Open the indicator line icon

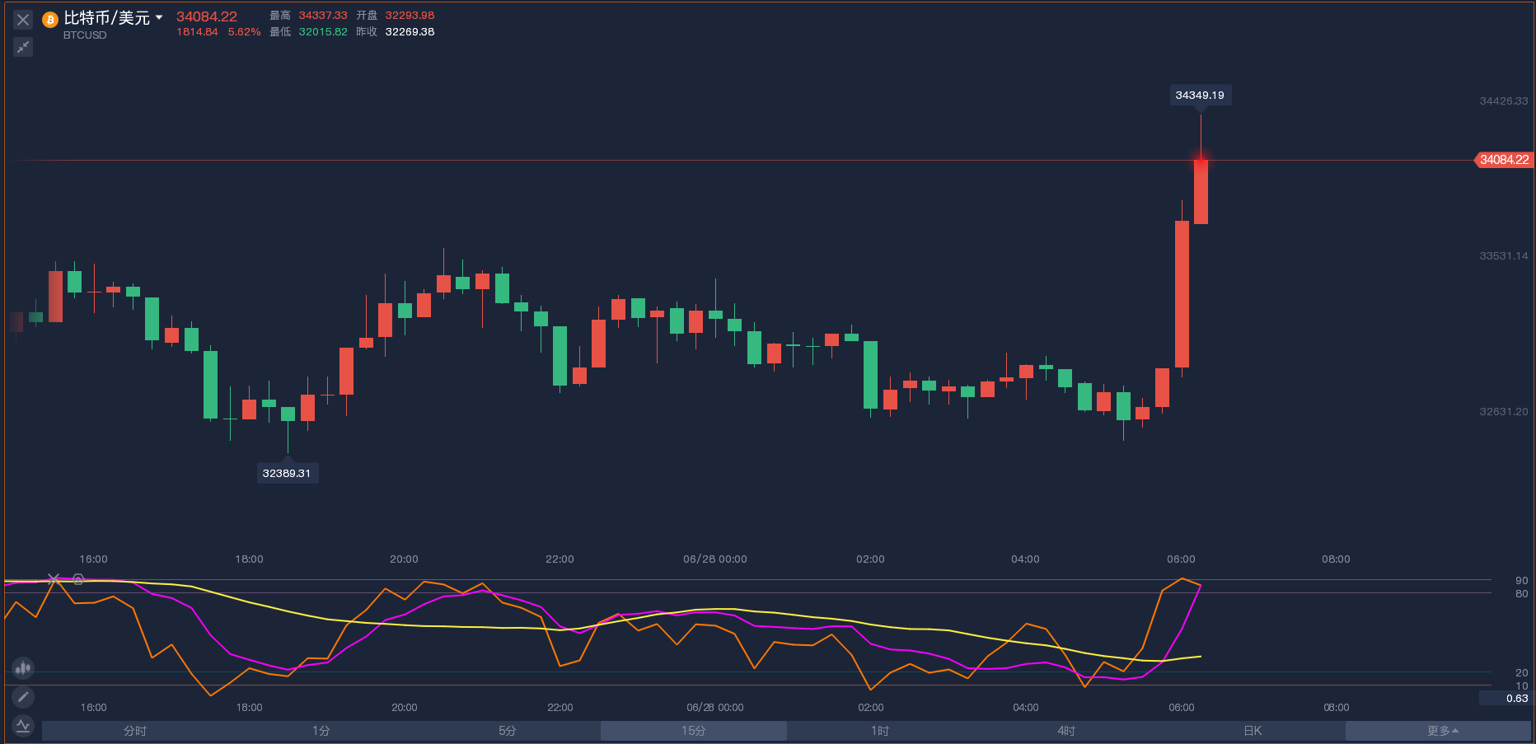pyautogui.click(x=23, y=726)
